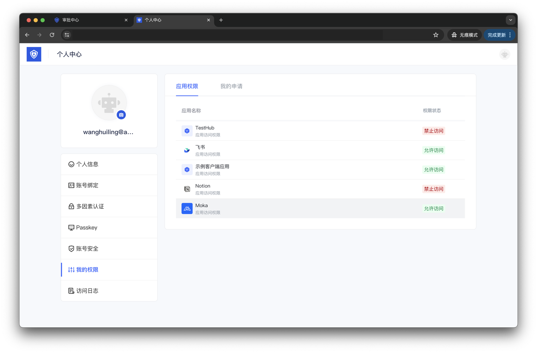This screenshot has height=353, width=537.
Task: Click the Moka app icon
Action: [x=187, y=208]
